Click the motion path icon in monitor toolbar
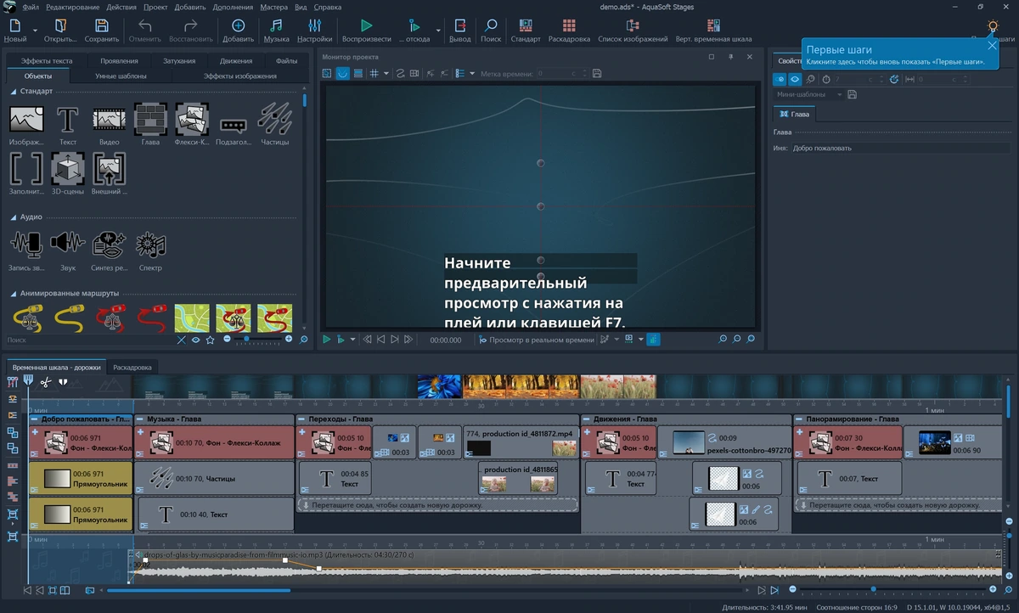 coord(401,74)
